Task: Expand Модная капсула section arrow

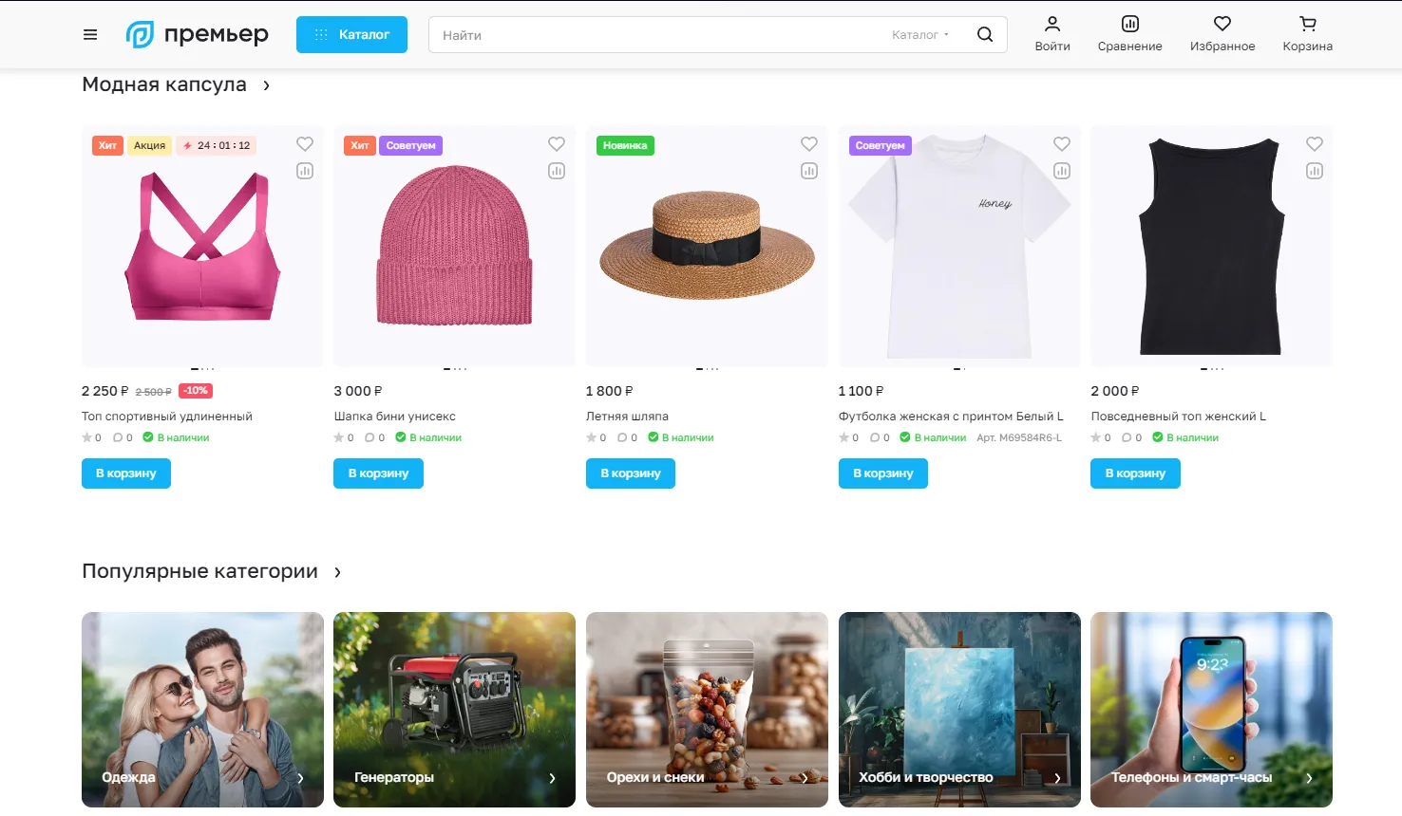Action: (x=266, y=85)
